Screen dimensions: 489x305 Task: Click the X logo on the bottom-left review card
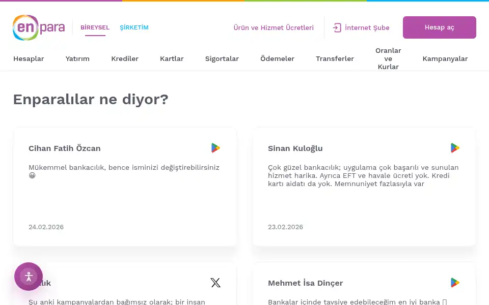click(x=215, y=283)
